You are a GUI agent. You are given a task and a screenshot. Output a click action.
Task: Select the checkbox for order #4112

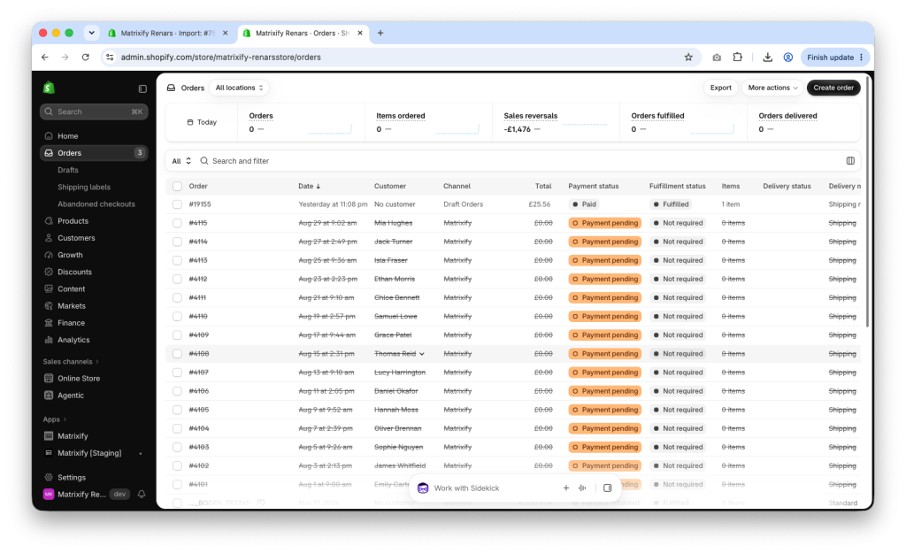click(x=177, y=279)
